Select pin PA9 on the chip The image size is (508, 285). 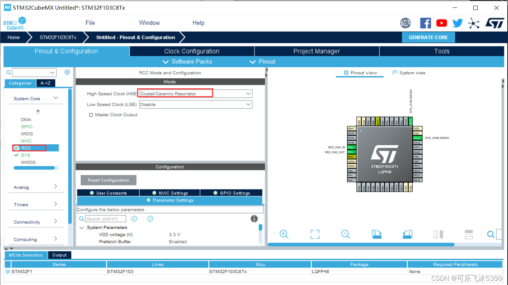(x=417, y=157)
